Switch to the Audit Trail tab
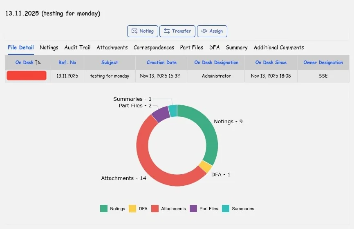The width and height of the screenshot is (354, 229). (x=77, y=48)
